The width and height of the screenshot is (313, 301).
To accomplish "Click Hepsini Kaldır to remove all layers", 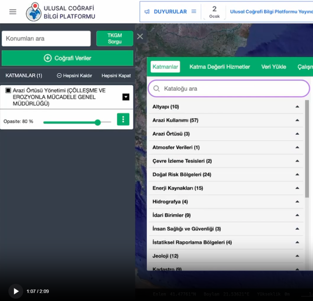I will [x=74, y=76].
